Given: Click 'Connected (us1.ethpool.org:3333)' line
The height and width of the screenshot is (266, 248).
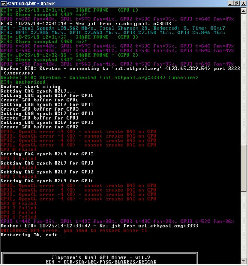Looking at the screenshot, I should pos(99,78).
